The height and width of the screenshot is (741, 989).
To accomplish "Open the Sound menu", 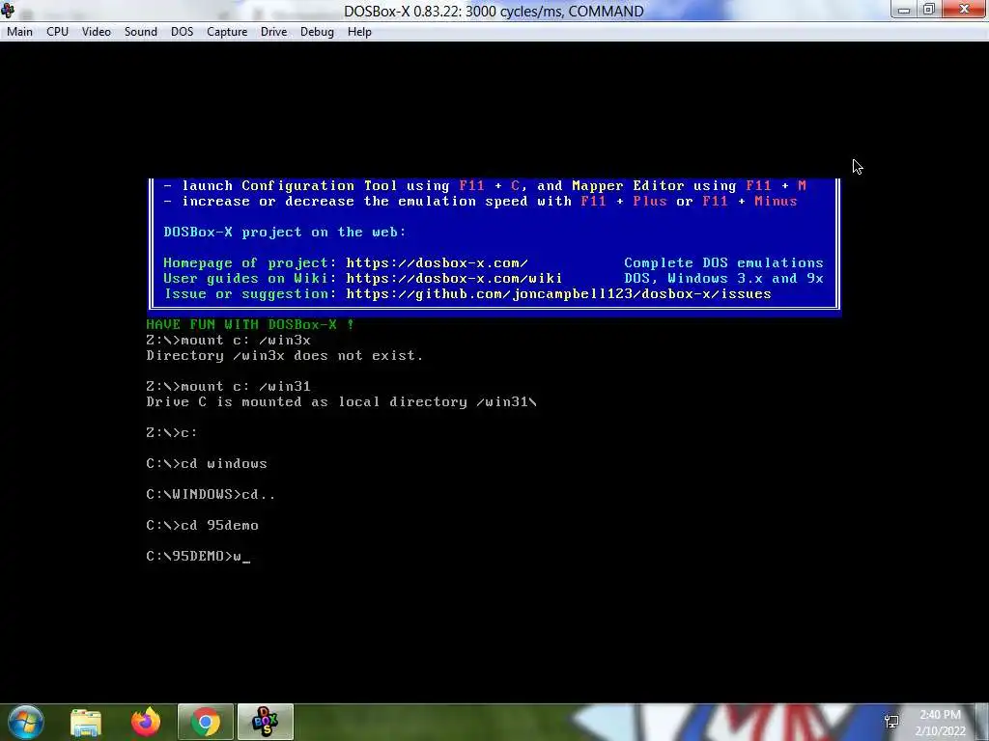I will 141,32.
